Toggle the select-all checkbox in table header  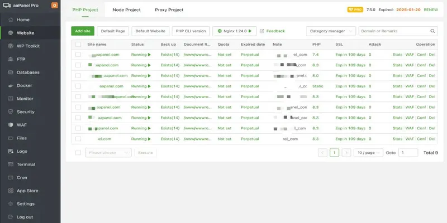click(78, 44)
